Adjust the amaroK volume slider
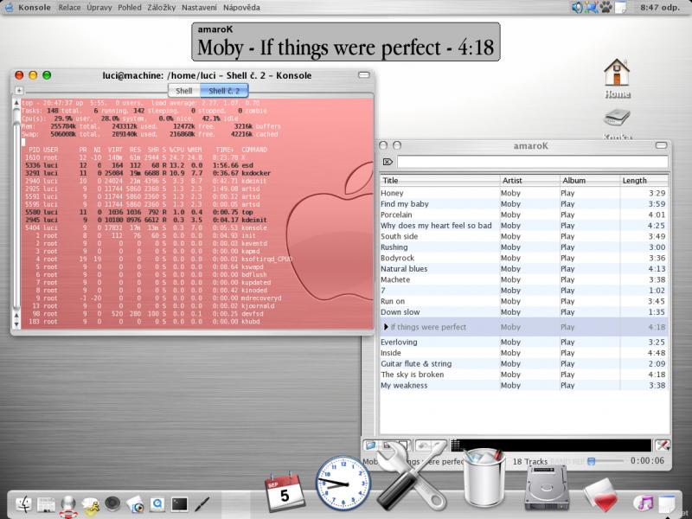 click(x=606, y=461)
